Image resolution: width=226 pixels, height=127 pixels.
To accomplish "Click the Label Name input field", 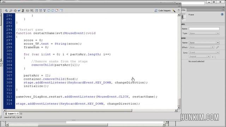I will (x=204, y=29).
